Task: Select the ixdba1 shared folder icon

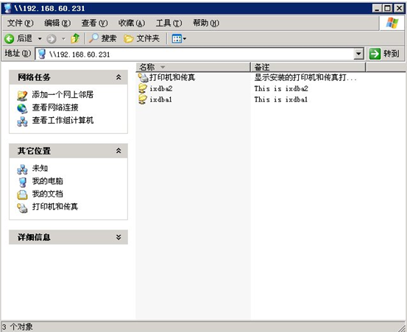Action: click(x=143, y=99)
